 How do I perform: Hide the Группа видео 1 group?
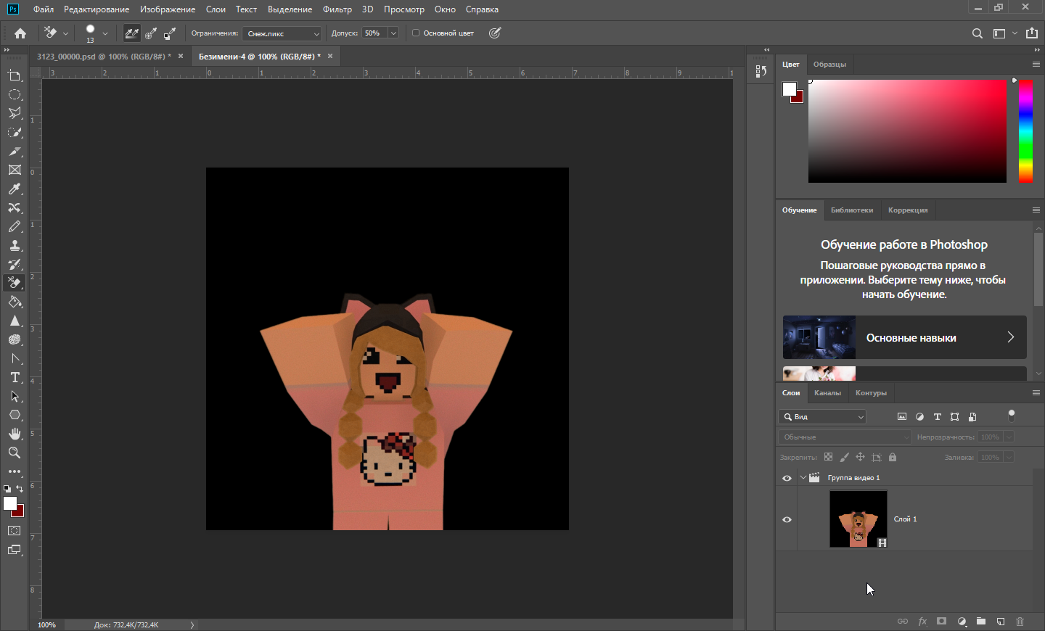[x=787, y=479]
